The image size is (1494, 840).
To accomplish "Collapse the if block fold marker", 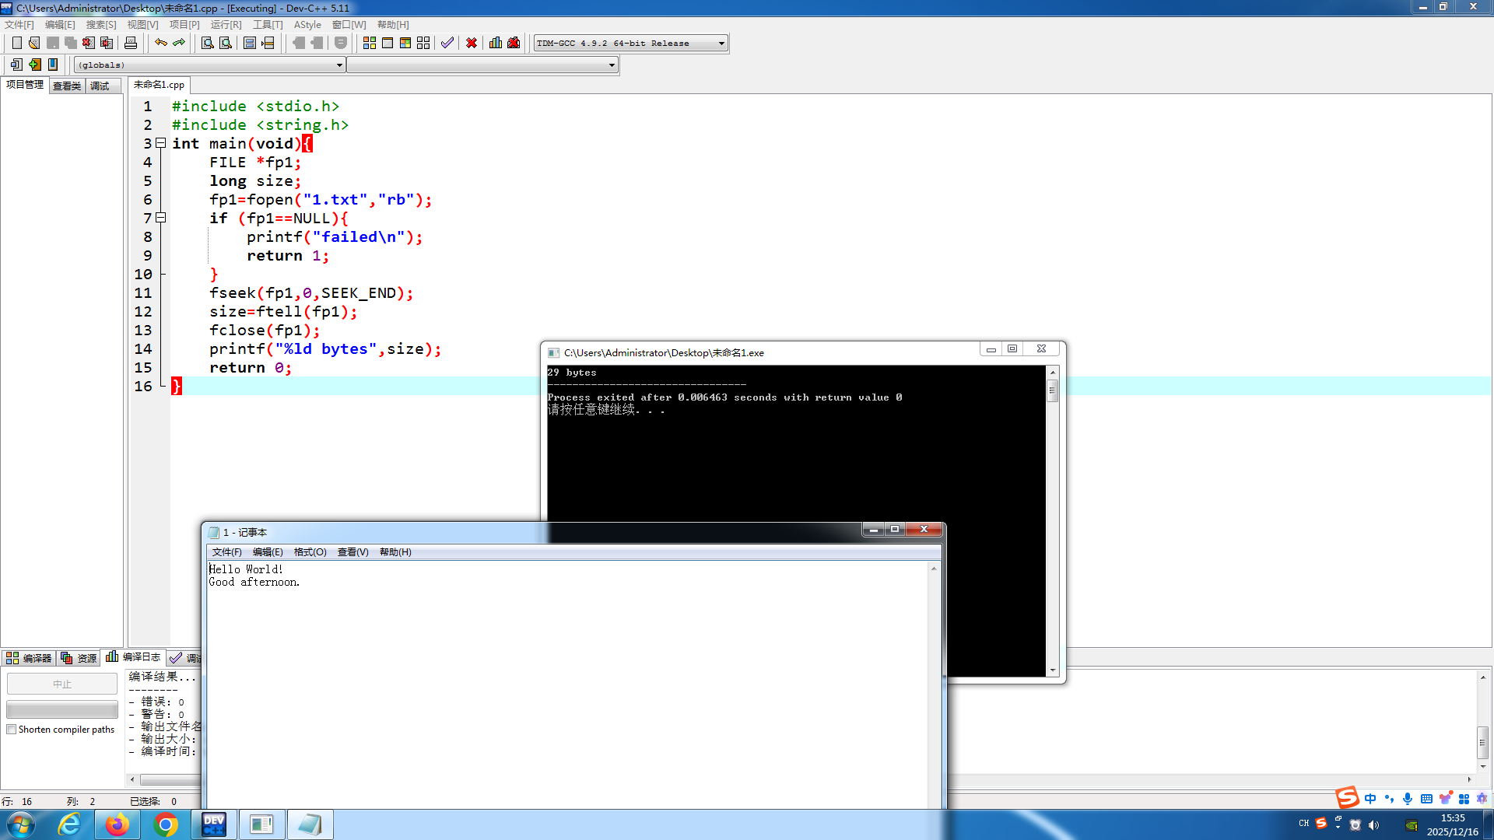I will point(161,218).
